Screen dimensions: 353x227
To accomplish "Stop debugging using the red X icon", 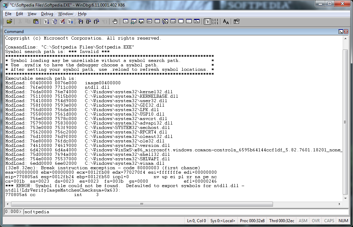I will click(62, 21).
